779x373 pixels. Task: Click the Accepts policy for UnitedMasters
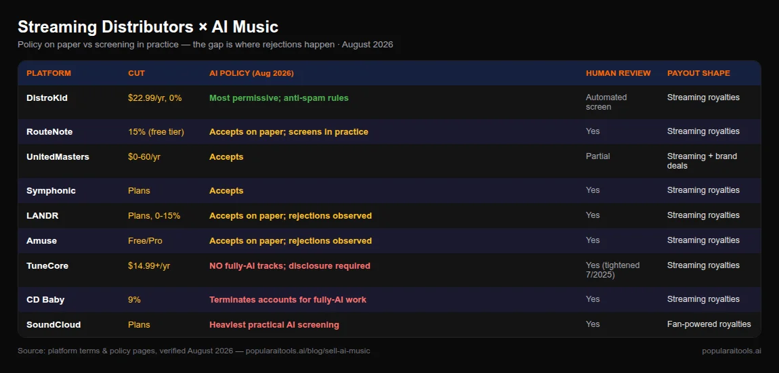(226, 156)
